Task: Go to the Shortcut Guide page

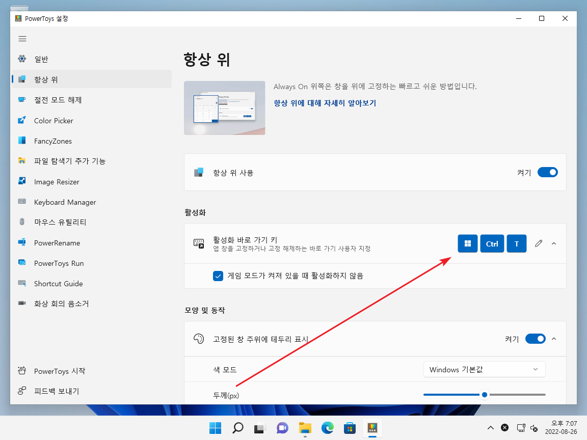Action: pyautogui.click(x=92, y=283)
